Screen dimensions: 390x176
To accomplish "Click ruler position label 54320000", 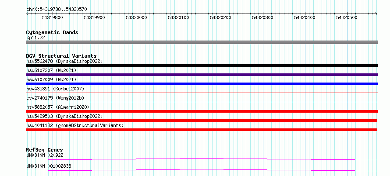I will 137,17.
